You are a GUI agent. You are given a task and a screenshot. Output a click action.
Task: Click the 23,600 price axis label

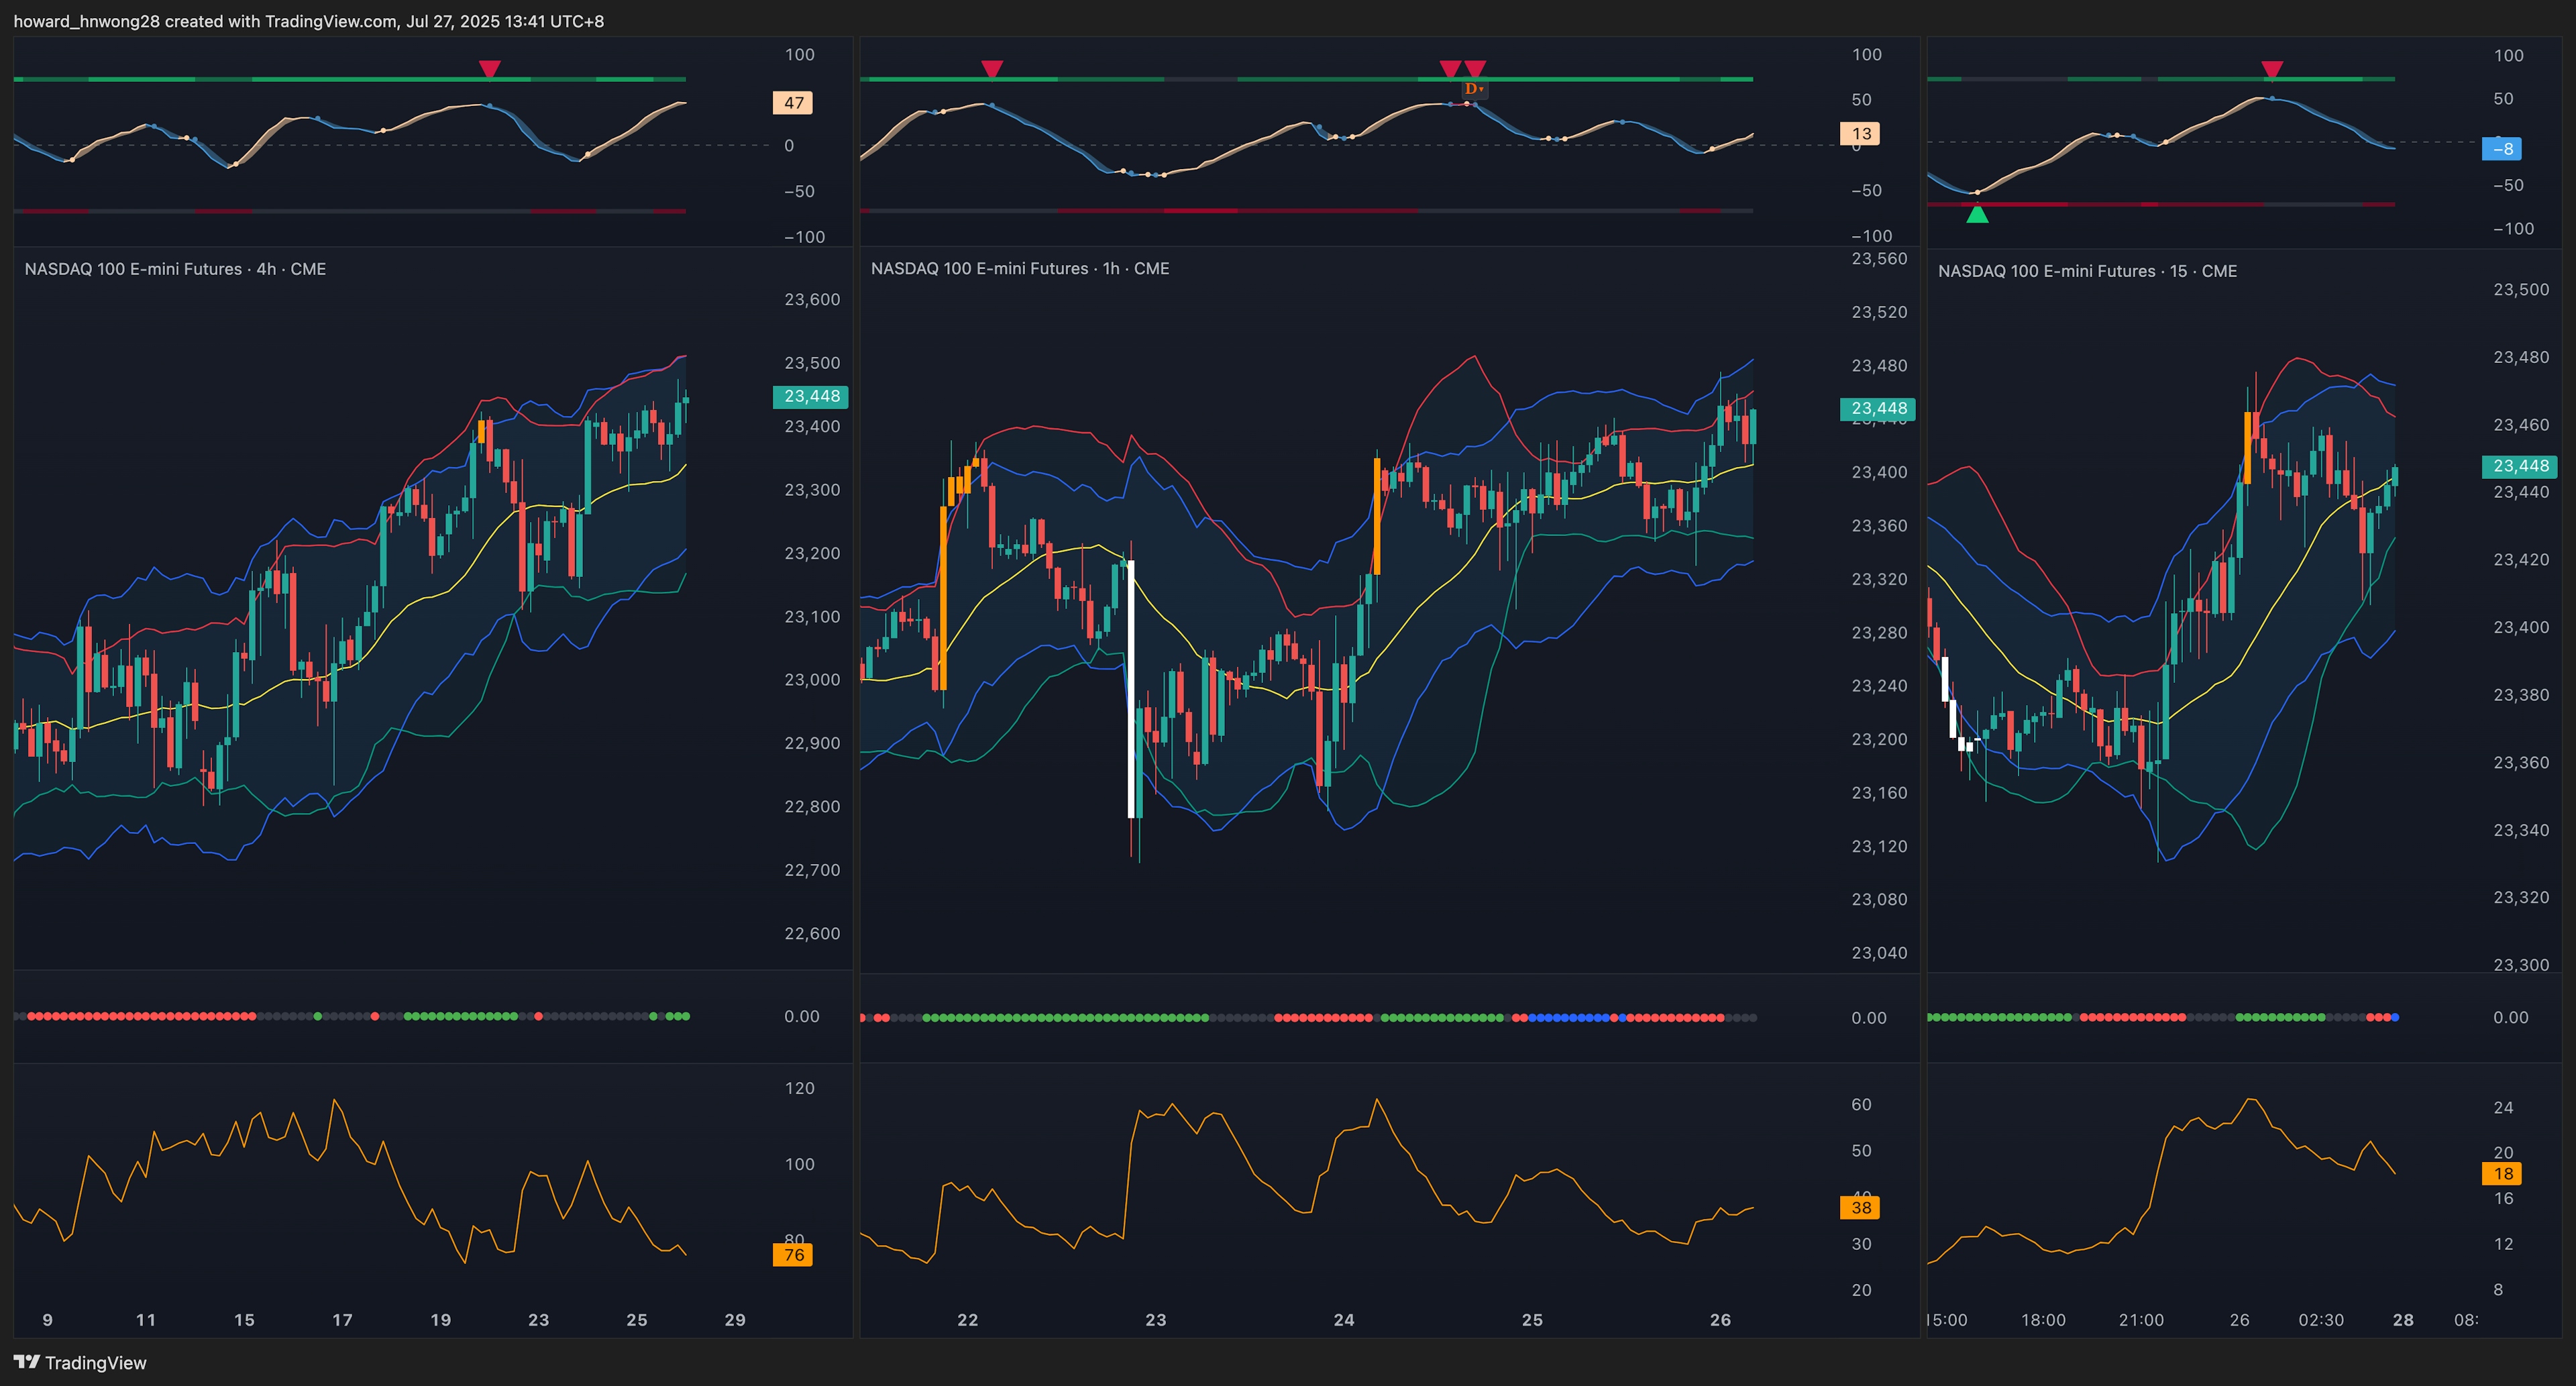coord(812,299)
